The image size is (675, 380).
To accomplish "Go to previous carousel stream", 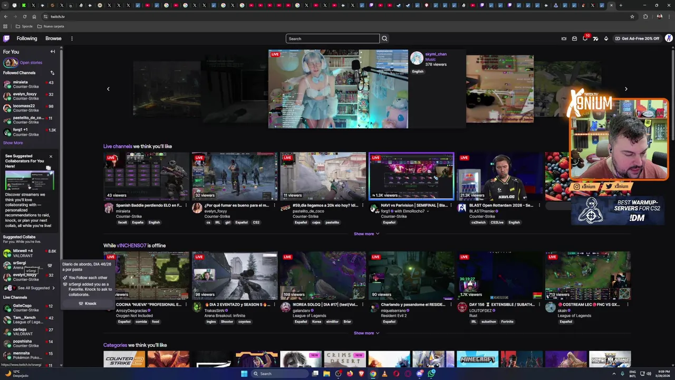I will (x=108, y=89).
